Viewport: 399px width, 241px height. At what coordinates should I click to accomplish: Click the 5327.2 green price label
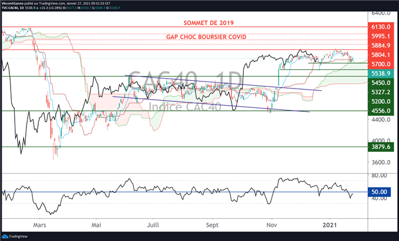click(381, 92)
